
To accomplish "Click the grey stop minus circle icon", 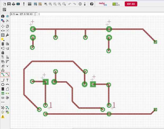I will pyautogui.click(x=80, y=4).
